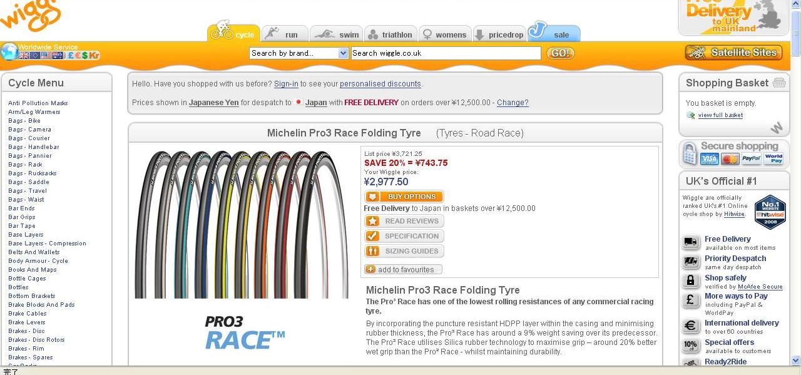Viewport: 801px width, 375px height.
Task: Click in the Search wiggle.co.uk field
Action: 446,53
